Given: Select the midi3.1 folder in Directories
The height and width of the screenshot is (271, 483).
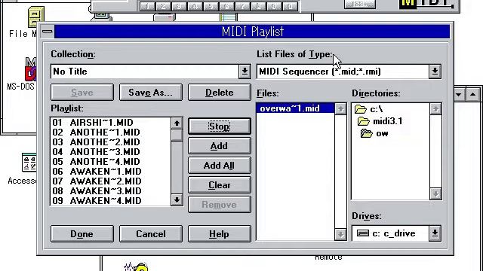Looking at the screenshot, I should 380,121.
